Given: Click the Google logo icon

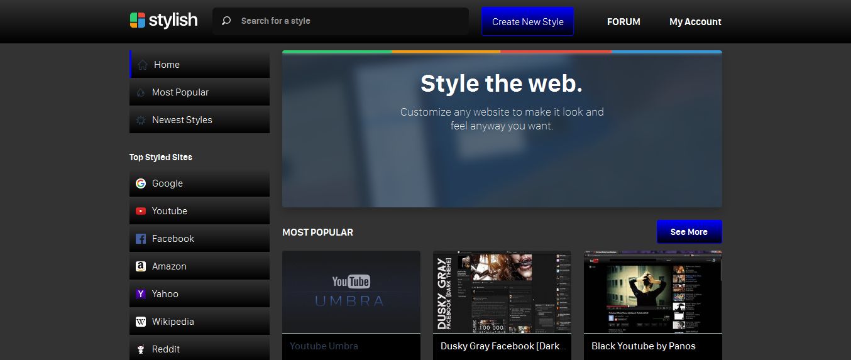Looking at the screenshot, I should (141, 183).
